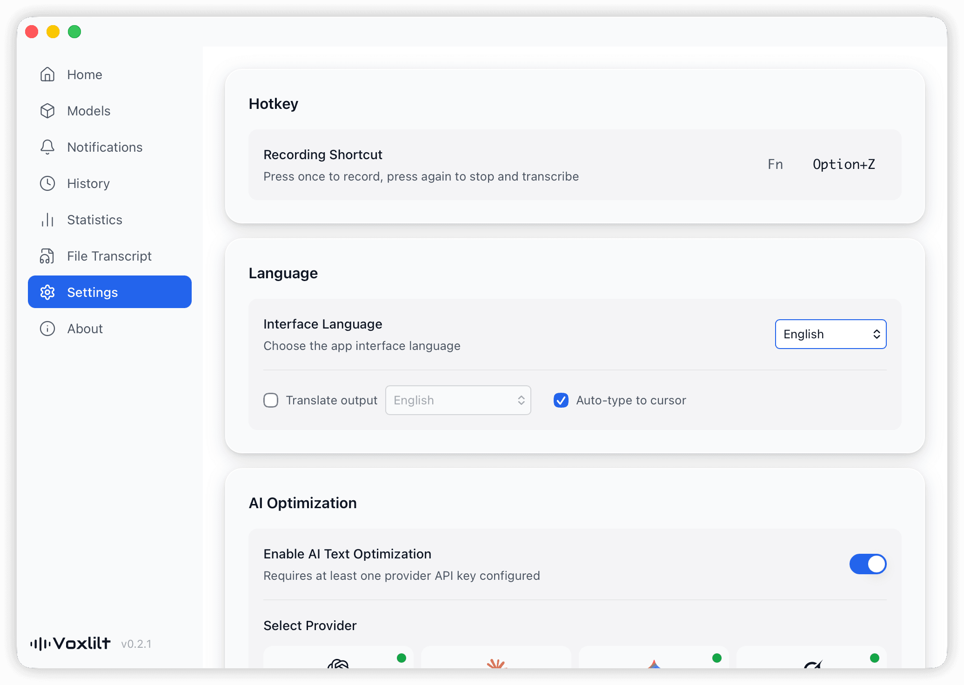Turn off Enable AI Text Optimization toggle
The height and width of the screenshot is (685, 964).
868,564
